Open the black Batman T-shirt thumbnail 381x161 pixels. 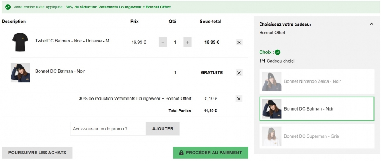click(20, 42)
